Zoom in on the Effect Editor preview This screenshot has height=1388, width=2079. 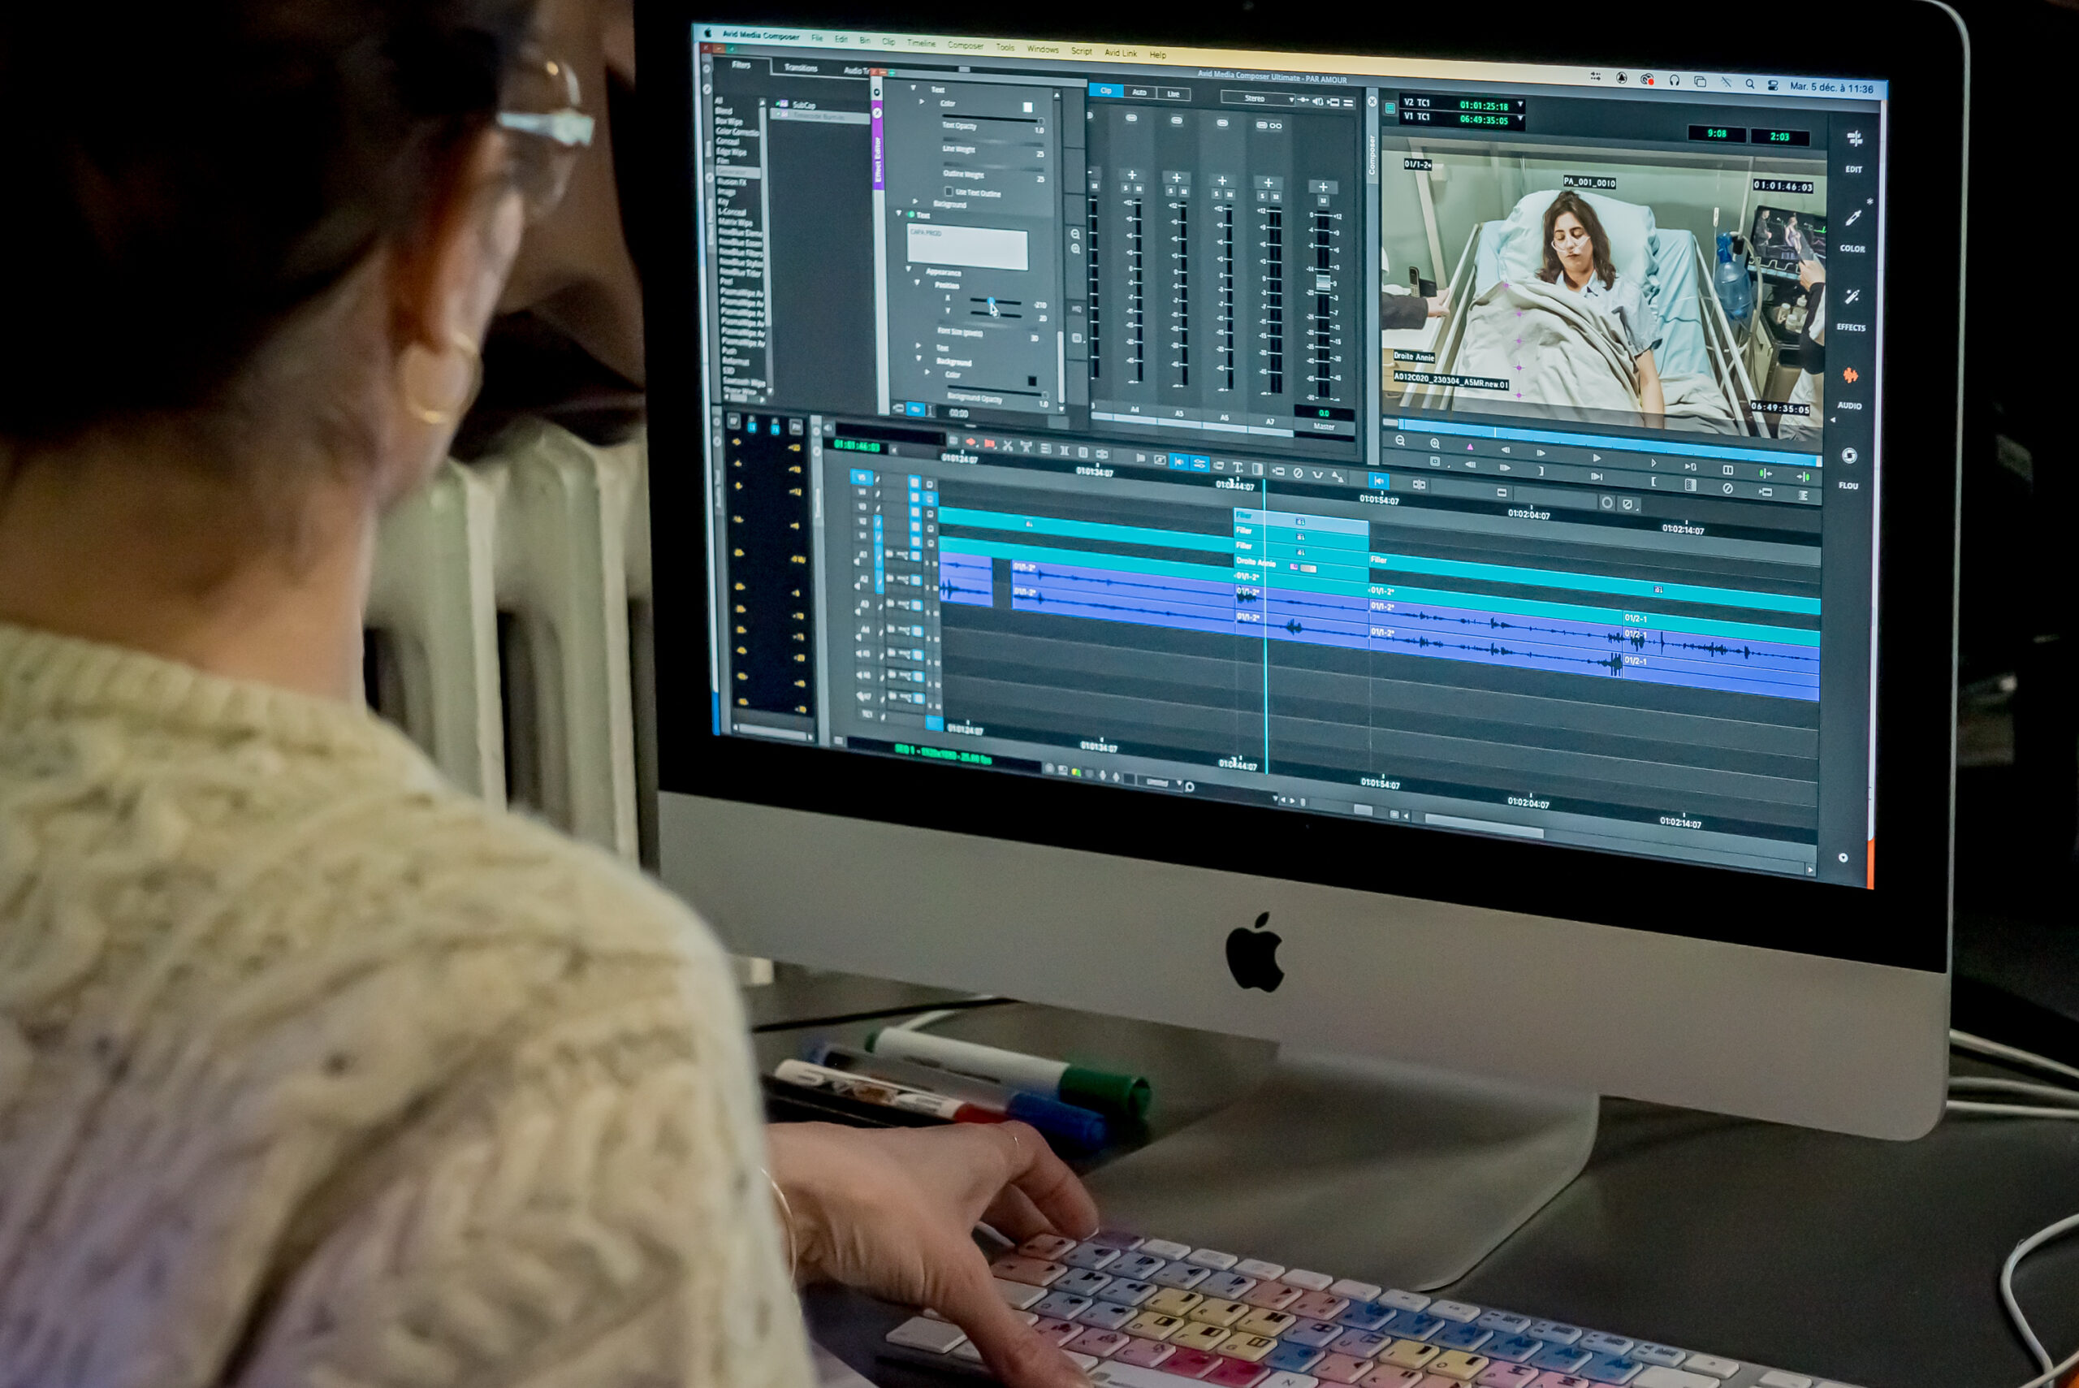[x=1075, y=249]
